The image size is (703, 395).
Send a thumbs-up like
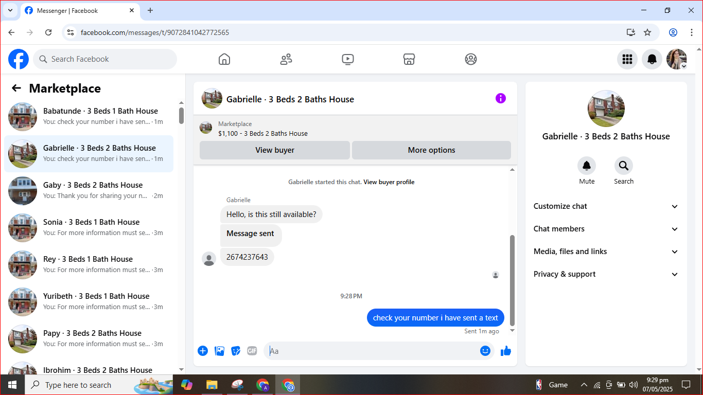(506, 351)
